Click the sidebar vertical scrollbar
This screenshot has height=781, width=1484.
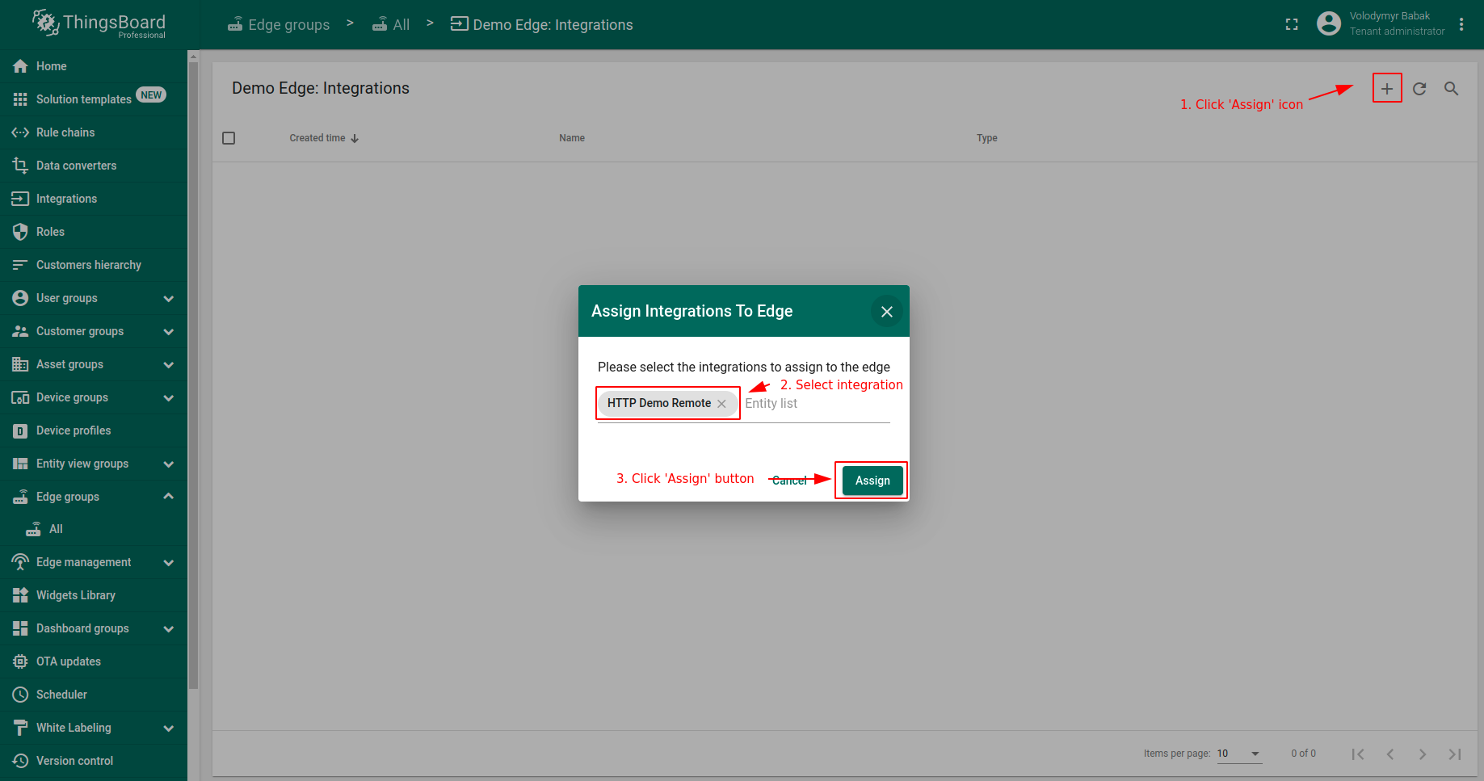pos(193,376)
